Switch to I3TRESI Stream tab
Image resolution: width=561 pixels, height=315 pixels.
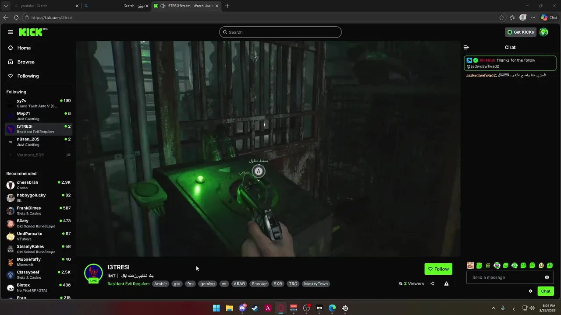click(x=186, y=6)
